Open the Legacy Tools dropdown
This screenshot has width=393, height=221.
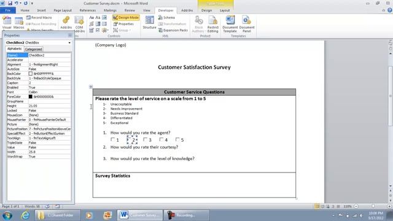pos(105,30)
